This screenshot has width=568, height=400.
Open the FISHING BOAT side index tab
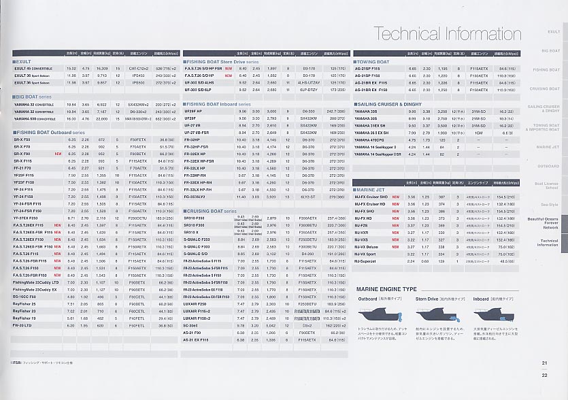tap(546, 69)
